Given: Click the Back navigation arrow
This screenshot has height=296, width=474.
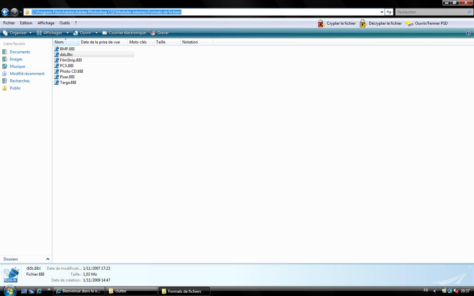Looking at the screenshot, I should (5, 12).
